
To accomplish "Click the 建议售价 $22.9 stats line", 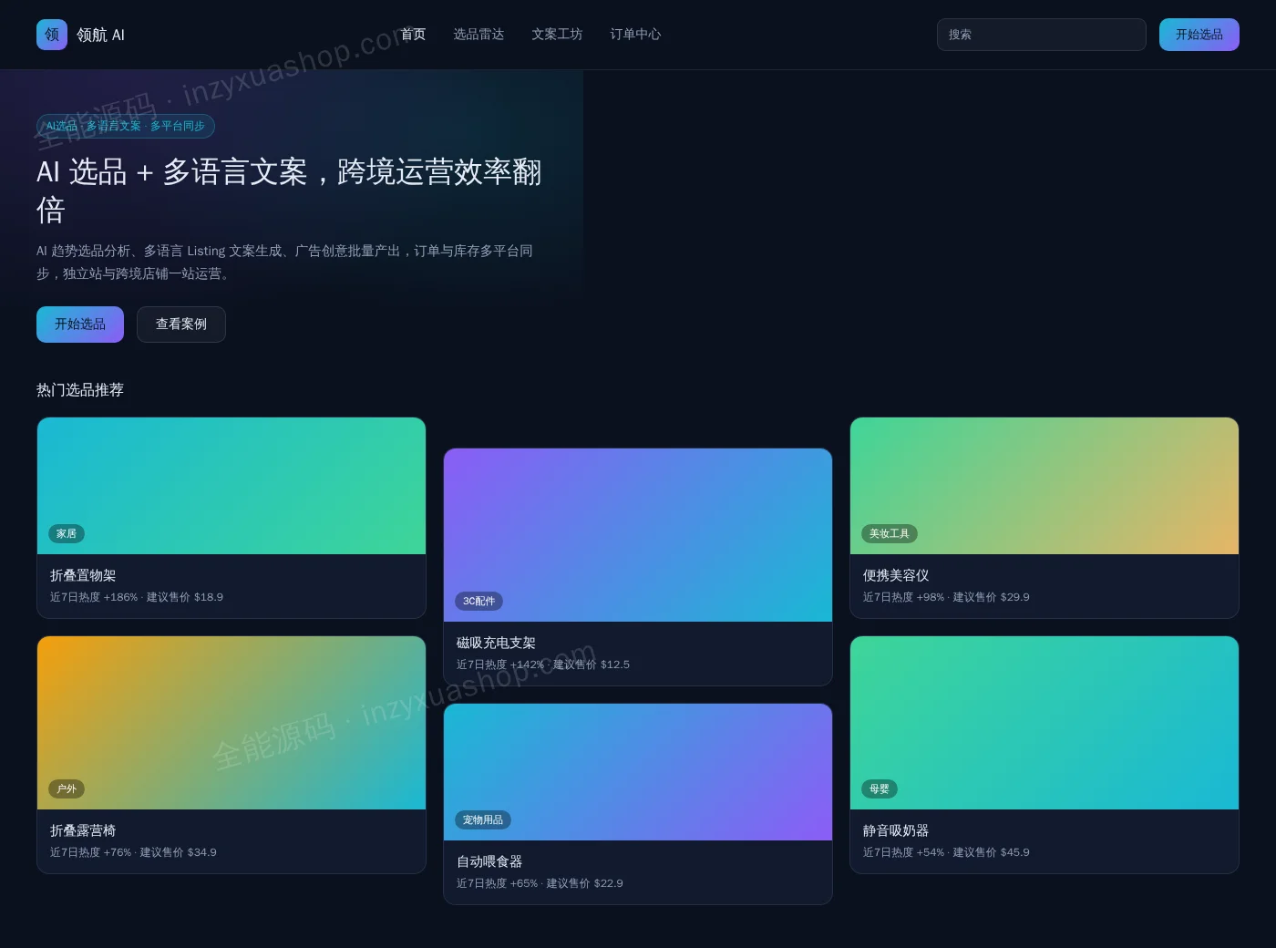I will [x=540, y=883].
